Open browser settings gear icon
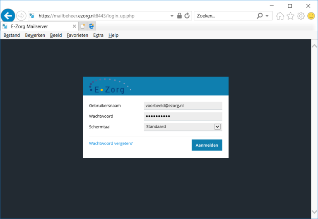The width and height of the screenshot is (318, 219). tap(301, 16)
